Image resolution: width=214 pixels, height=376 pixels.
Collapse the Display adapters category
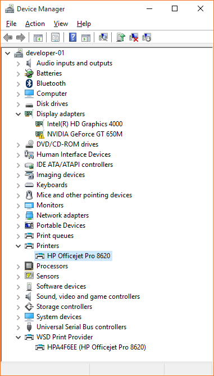click(18, 114)
